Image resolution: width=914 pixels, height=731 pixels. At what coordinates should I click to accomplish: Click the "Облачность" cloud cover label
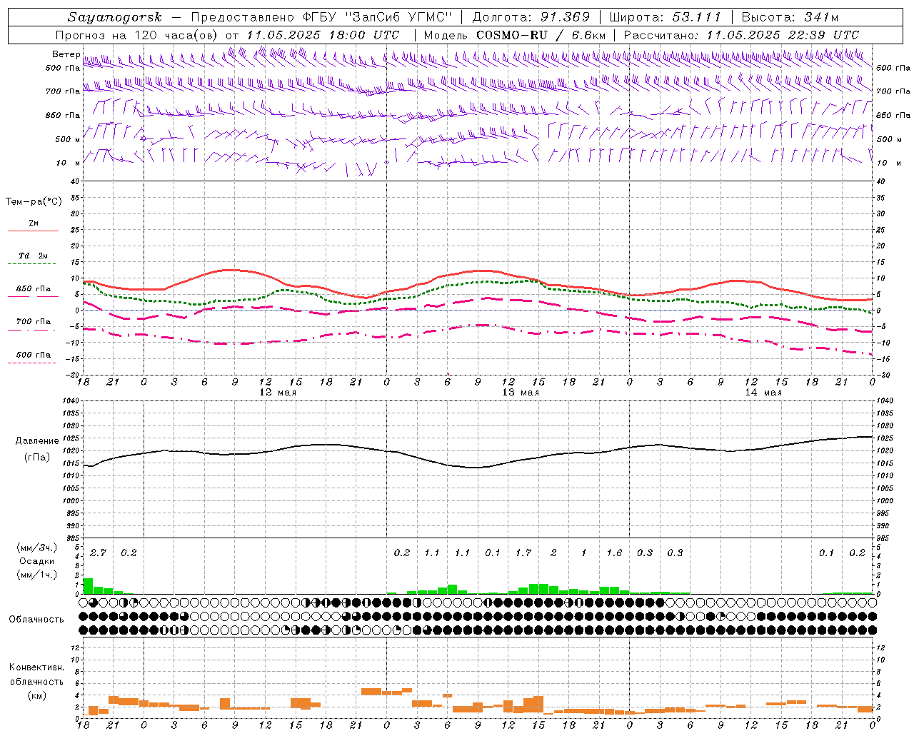36,620
